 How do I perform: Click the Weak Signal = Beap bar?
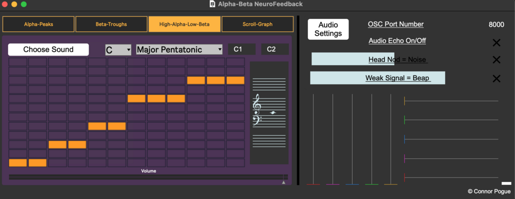click(x=378, y=78)
